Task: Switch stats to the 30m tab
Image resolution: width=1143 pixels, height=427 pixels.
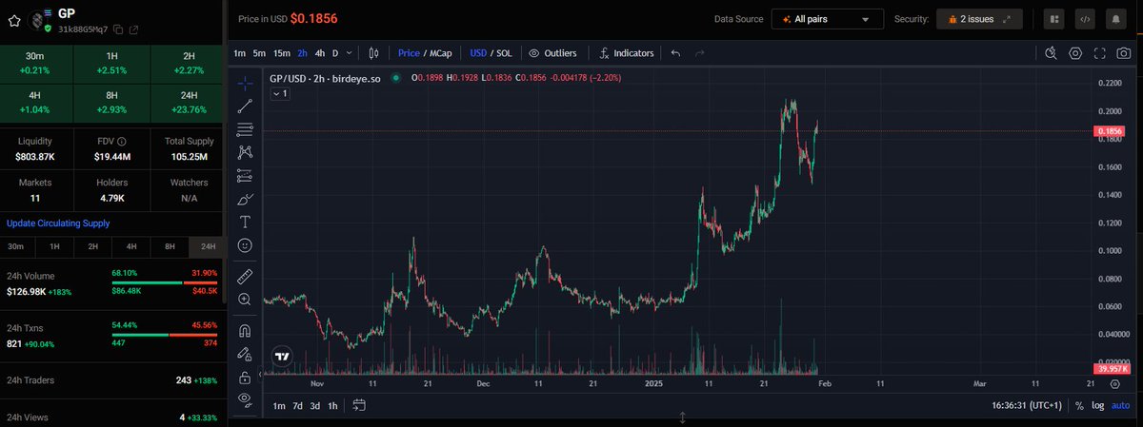Action: [16, 246]
